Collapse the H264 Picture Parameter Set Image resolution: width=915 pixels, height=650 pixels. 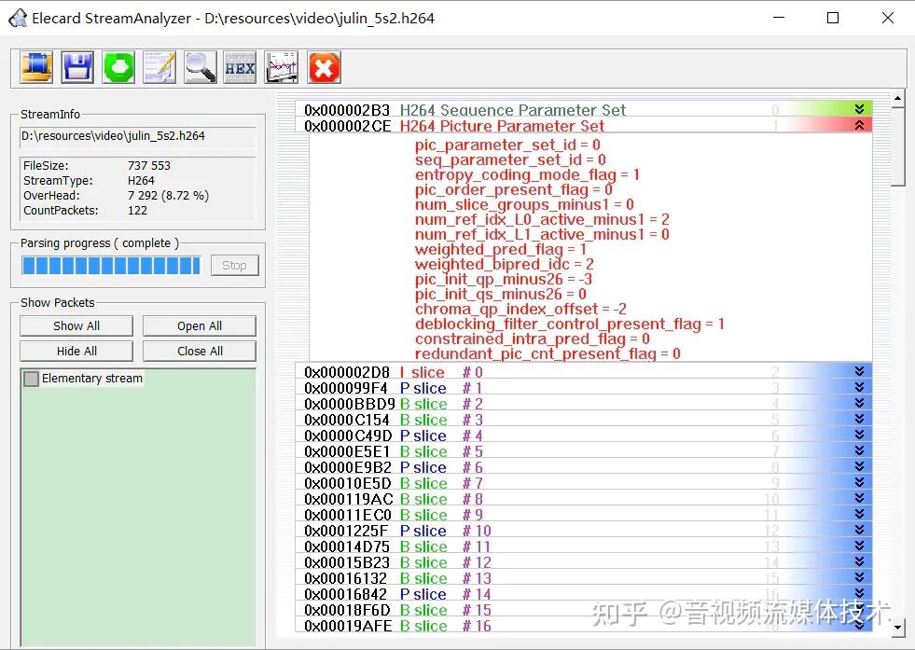click(859, 125)
